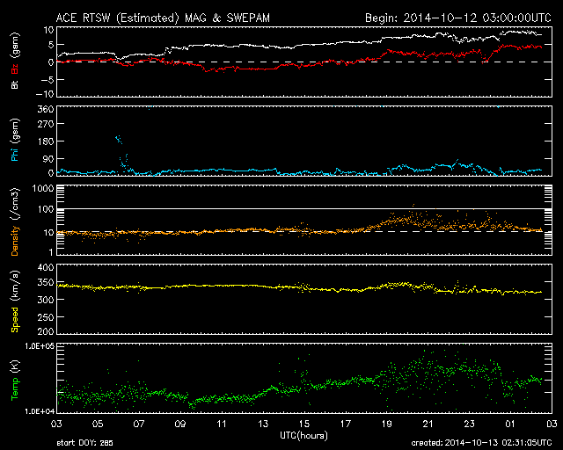The width and height of the screenshot is (563, 450).
Task: Click the yellow "Speed (km/s)" axis label
Action: click(x=15, y=301)
